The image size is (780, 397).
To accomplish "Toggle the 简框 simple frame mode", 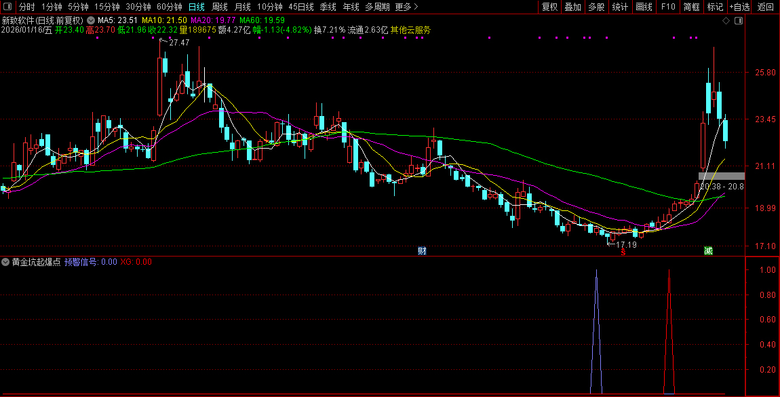I will (x=691, y=7).
